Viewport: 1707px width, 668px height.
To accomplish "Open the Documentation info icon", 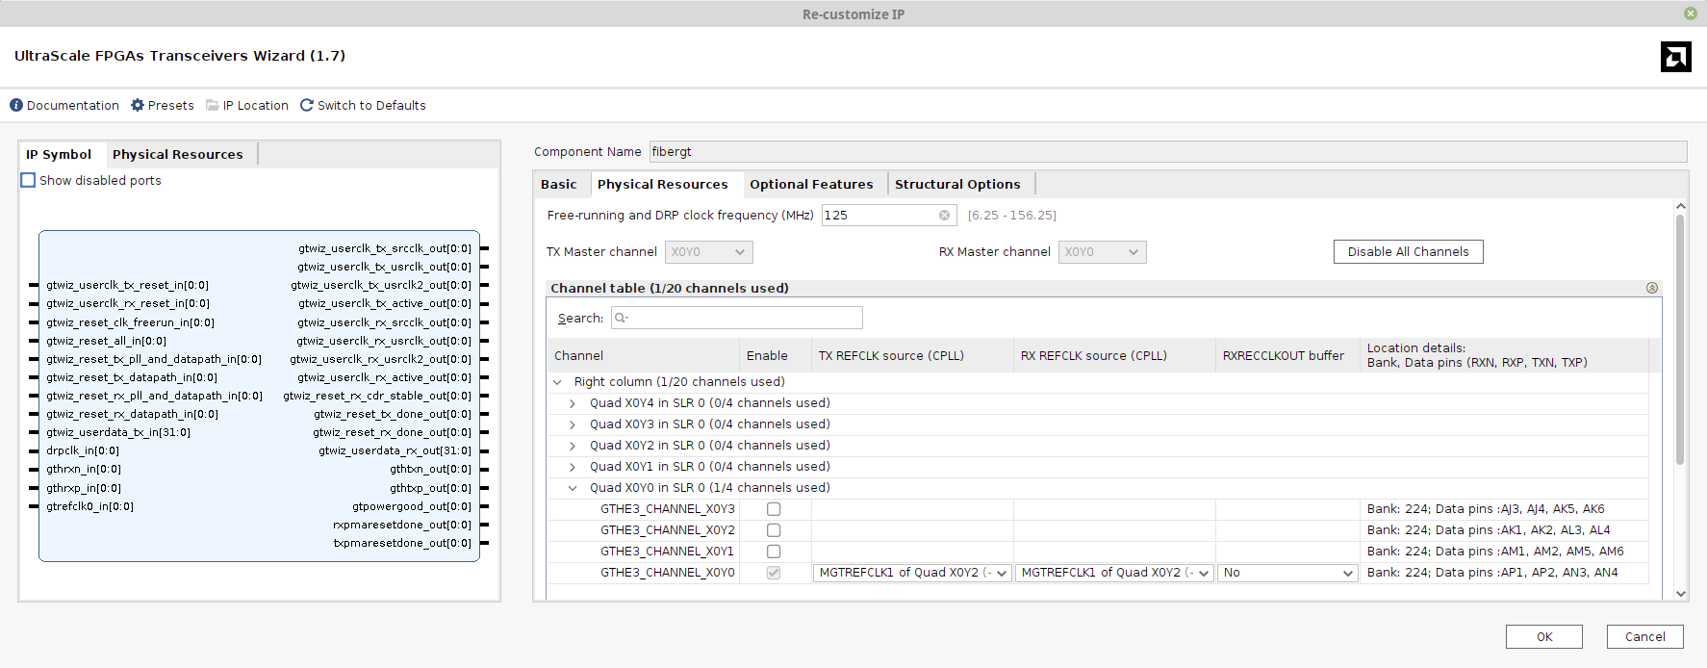I will pyautogui.click(x=16, y=105).
